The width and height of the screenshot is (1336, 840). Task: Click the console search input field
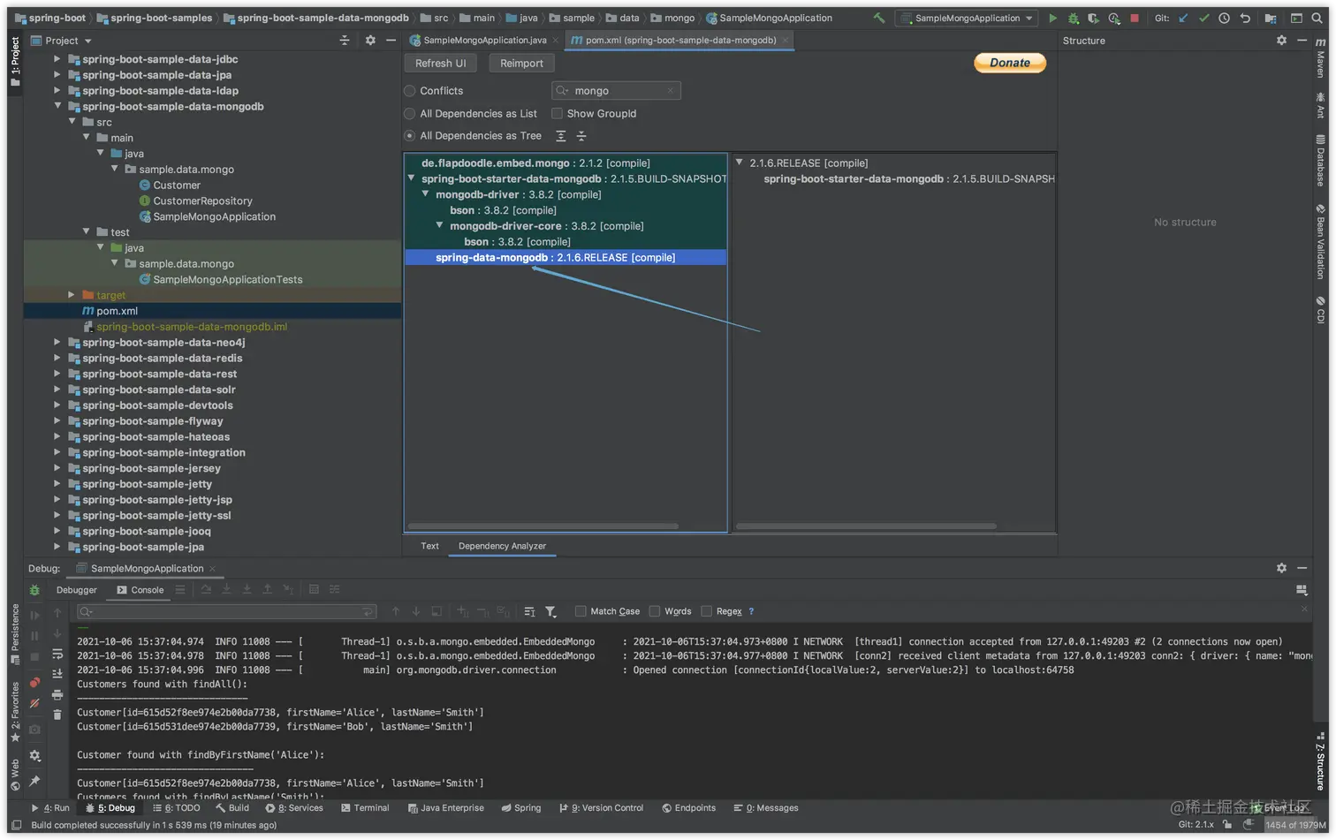[227, 611]
